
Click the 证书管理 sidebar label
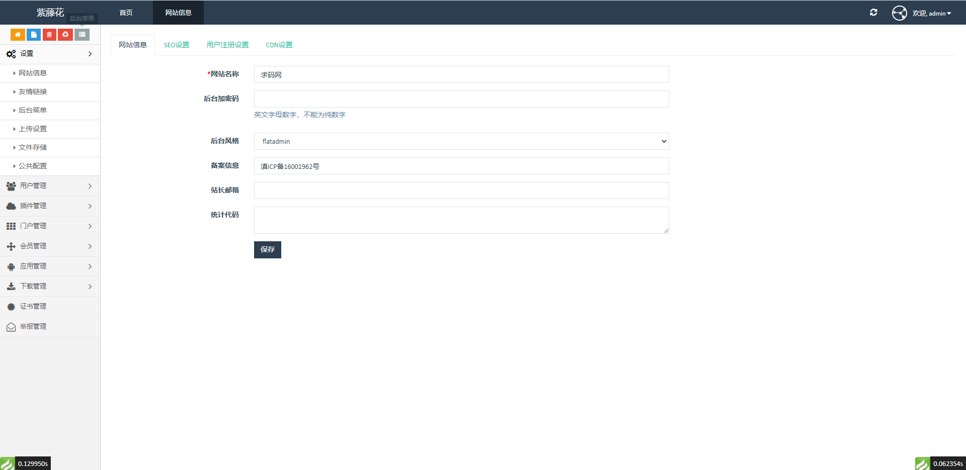pyautogui.click(x=33, y=307)
